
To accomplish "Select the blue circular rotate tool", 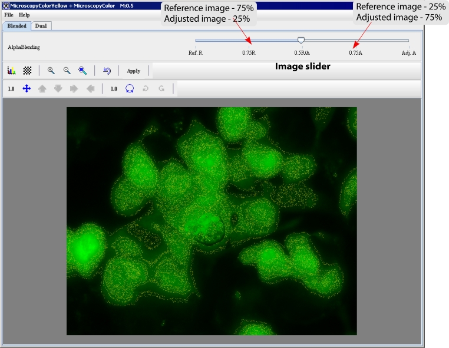I will (130, 89).
